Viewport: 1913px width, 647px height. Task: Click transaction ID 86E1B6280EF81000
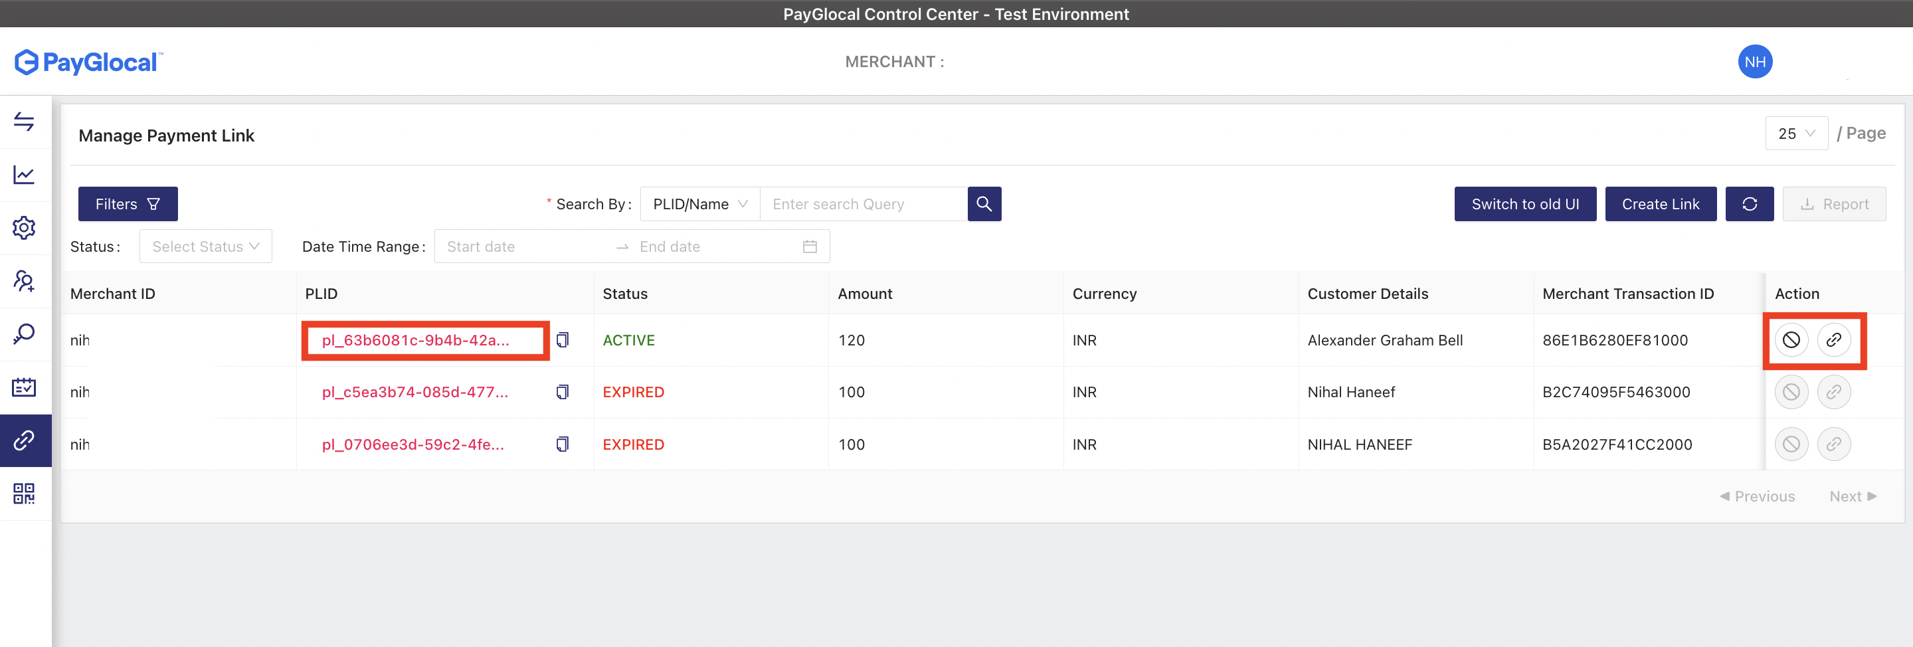1615,340
